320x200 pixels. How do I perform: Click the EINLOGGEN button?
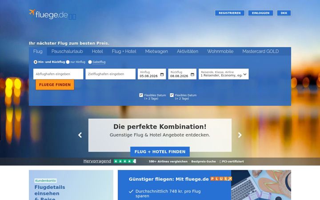pyautogui.click(x=260, y=13)
